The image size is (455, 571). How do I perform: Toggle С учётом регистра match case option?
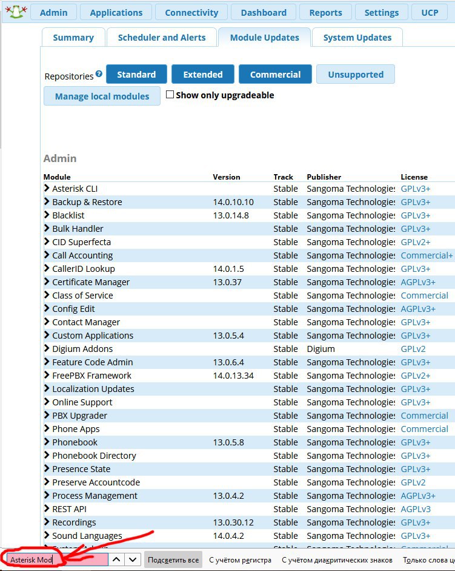pos(240,560)
